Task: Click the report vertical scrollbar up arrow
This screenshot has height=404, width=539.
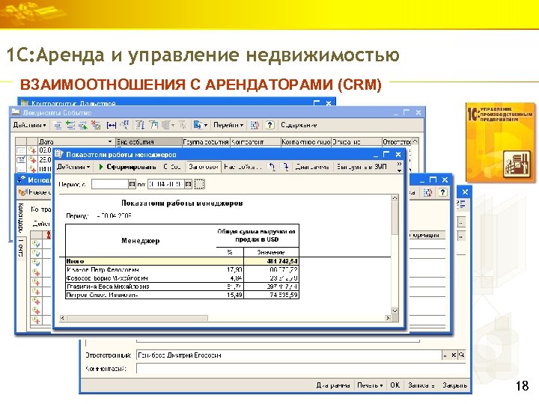Action: pyautogui.click(x=395, y=198)
